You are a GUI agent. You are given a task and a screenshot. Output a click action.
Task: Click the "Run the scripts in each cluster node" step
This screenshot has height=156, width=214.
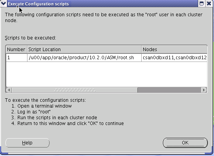57,118
